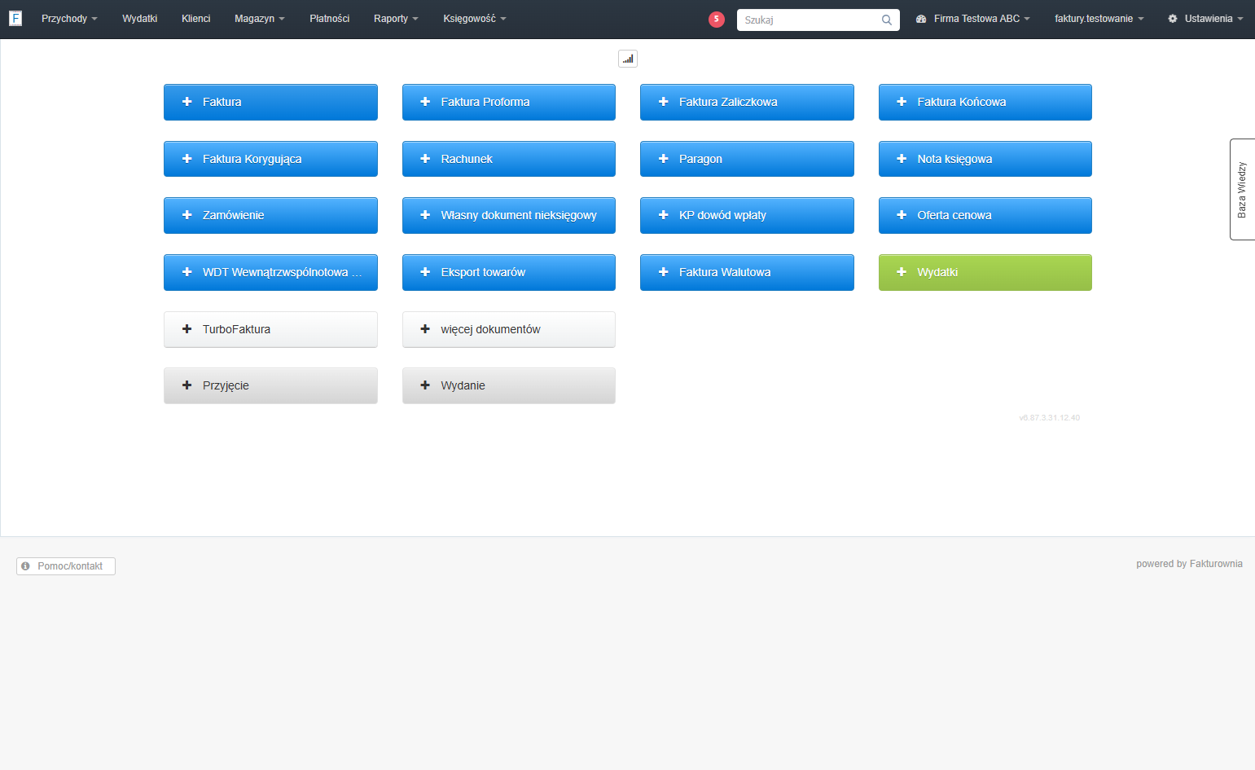The image size is (1255, 770).
Task: Create a new Faktura Proforma
Action: click(509, 102)
